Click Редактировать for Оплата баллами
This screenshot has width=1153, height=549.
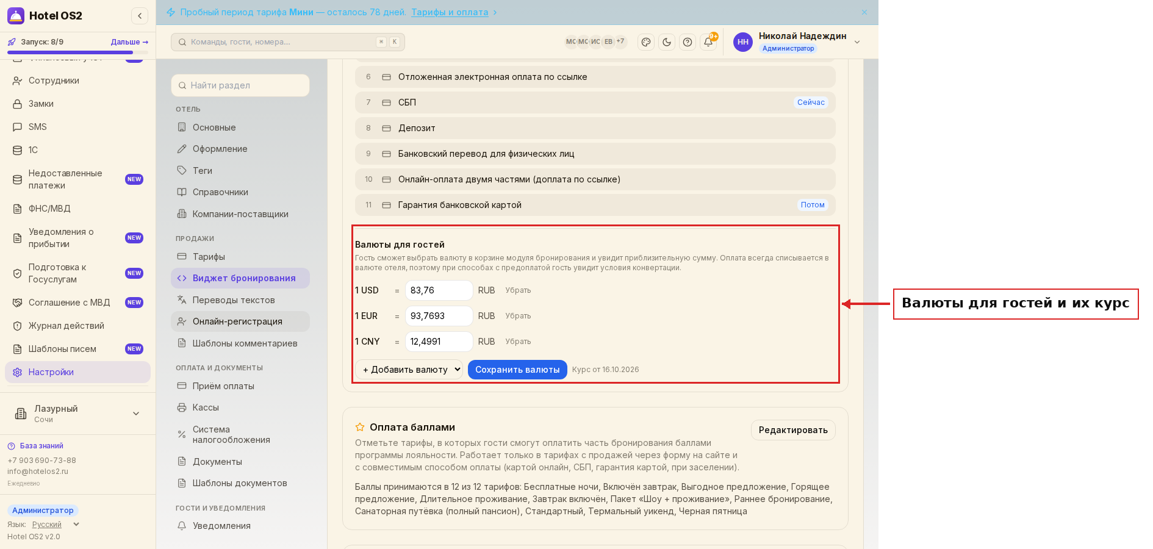[x=793, y=430]
